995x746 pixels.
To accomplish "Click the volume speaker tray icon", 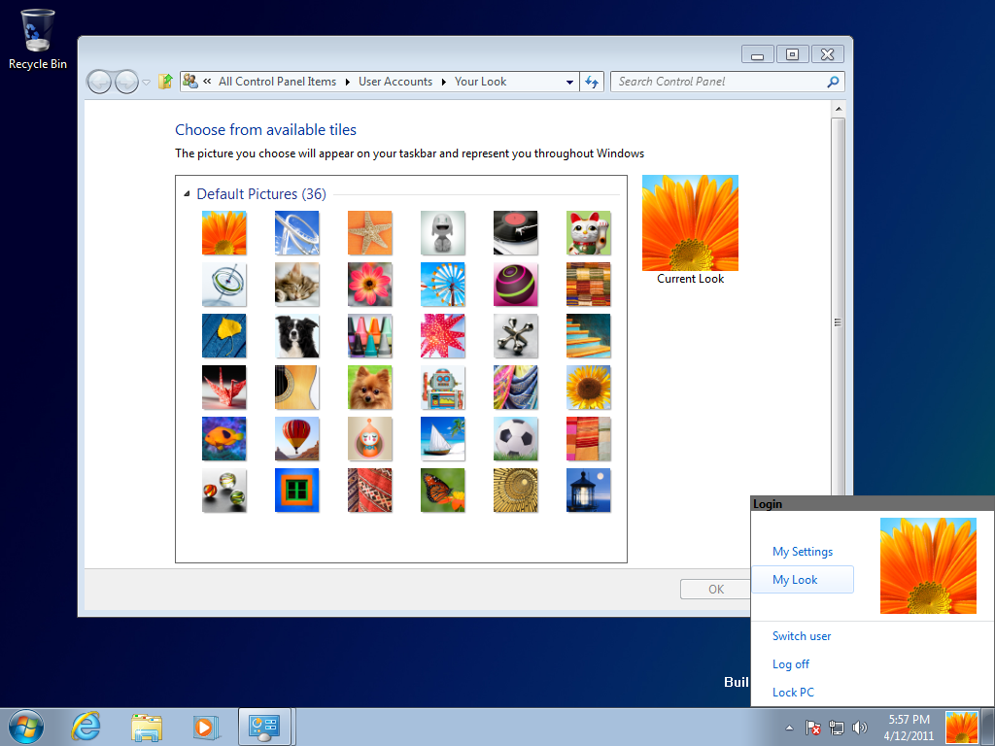I will 859,728.
